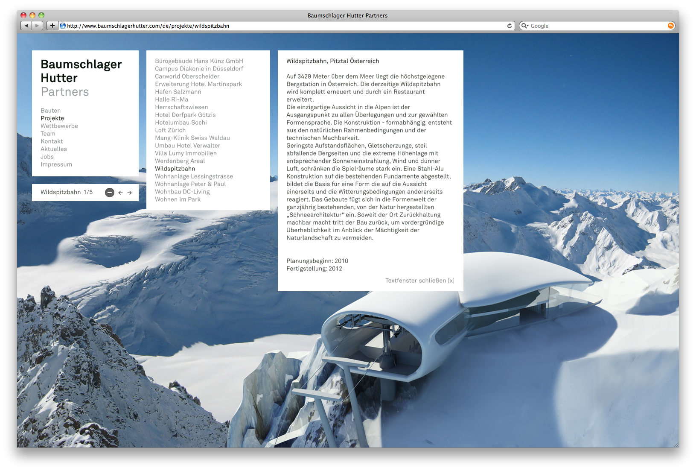Open project Villa Lumy Immobilien
This screenshot has height=471, width=696.
click(186, 153)
